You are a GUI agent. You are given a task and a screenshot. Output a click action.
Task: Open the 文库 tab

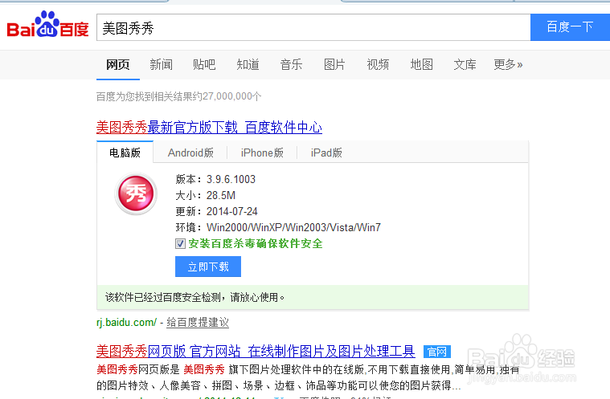(x=465, y=64)
